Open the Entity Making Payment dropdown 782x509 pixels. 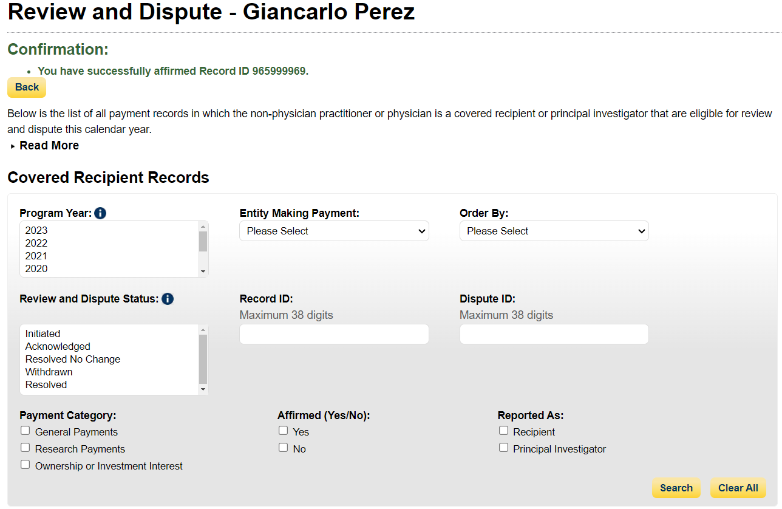coord(334,231)
